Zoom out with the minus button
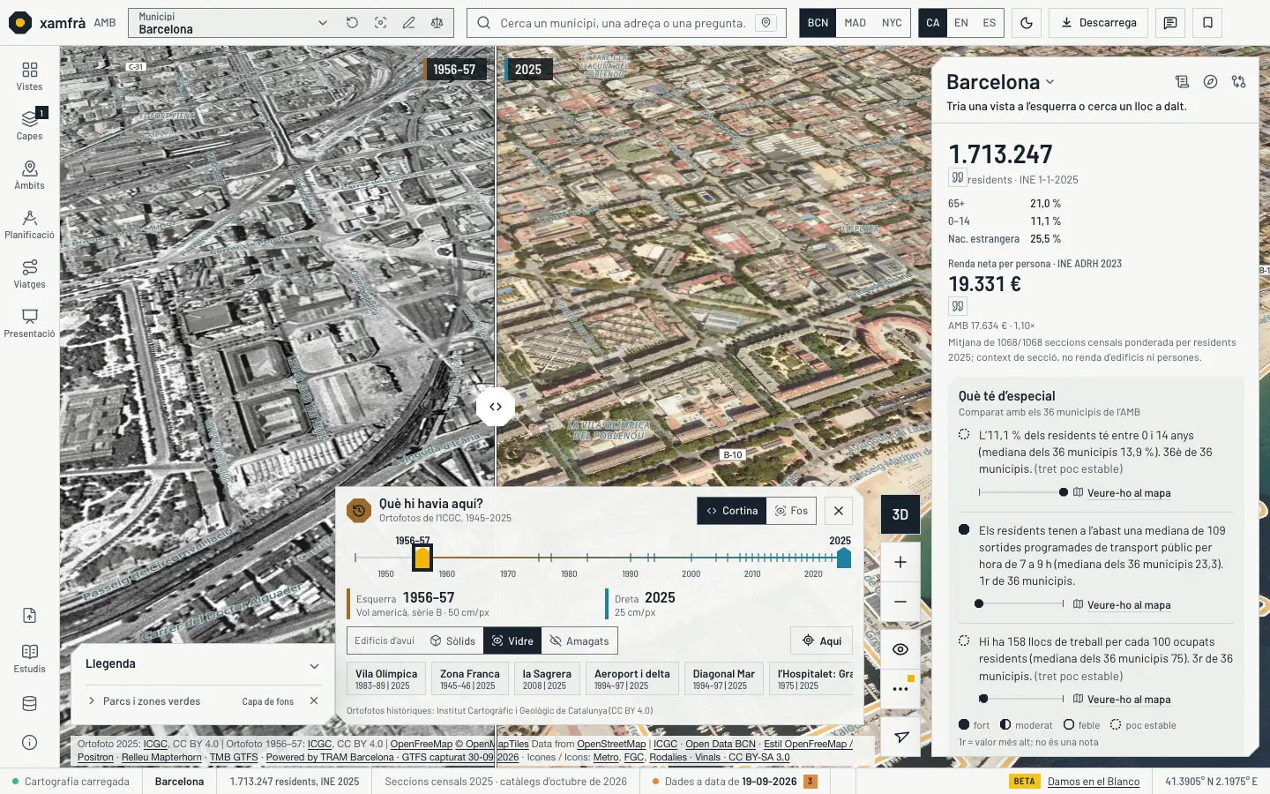Screen dimensions: 1270x794 [x=900, y=602]
